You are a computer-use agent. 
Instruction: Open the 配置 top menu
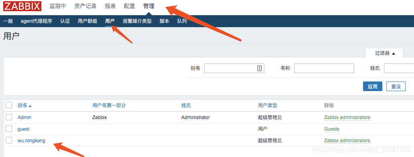click(x=129, y=6)
